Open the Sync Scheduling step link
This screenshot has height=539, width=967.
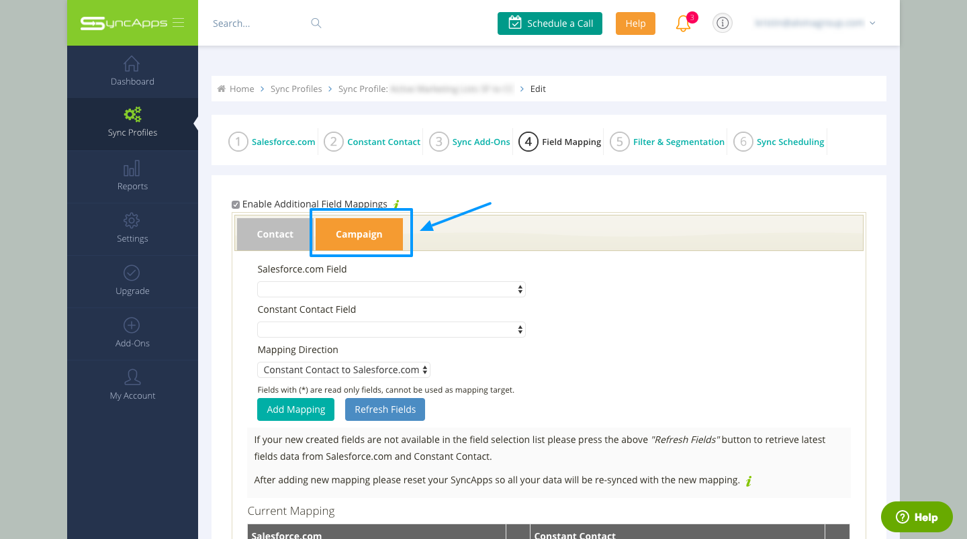point(790,142)
